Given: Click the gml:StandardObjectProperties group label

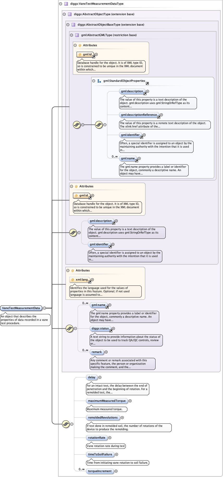Looking at the screenshot, I should 124,81.
